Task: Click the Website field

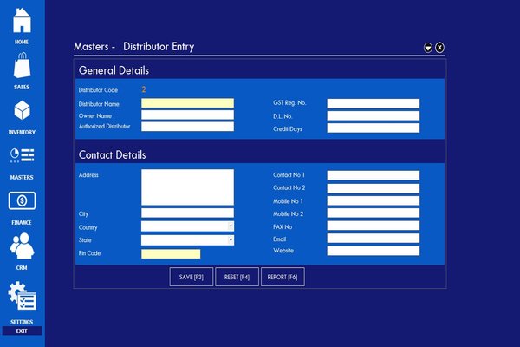Action: (x=373, y=251)
